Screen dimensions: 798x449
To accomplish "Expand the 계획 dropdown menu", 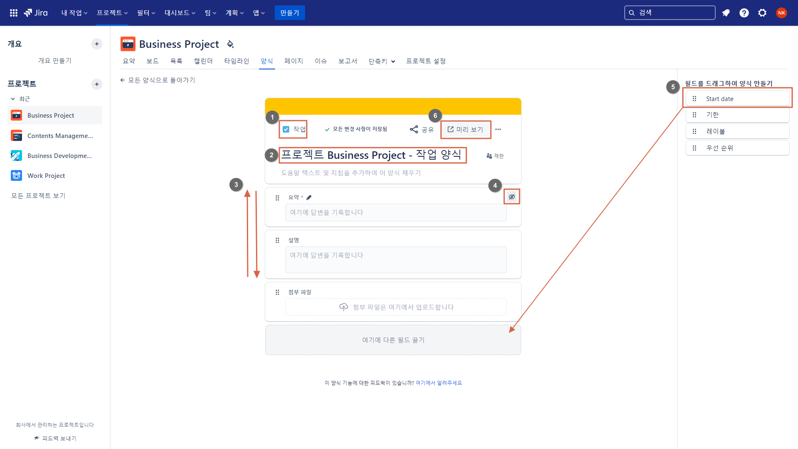I will (x=235, y=13).
